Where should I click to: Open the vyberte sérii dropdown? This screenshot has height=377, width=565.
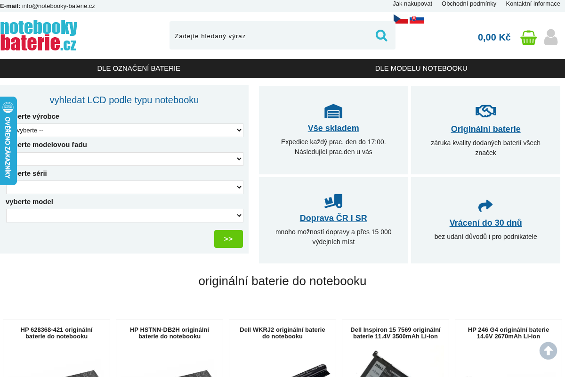[125, 187]
